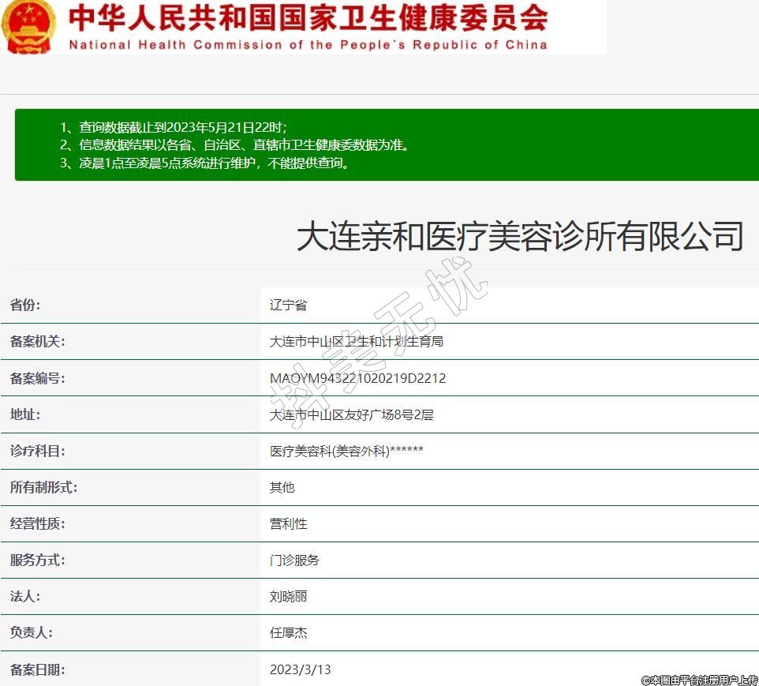Viewport: 759px width, 686px height.
Task: Click the company name heading 大连亲和医疗美容诊所有限公司
Action: tap(520, 236)
